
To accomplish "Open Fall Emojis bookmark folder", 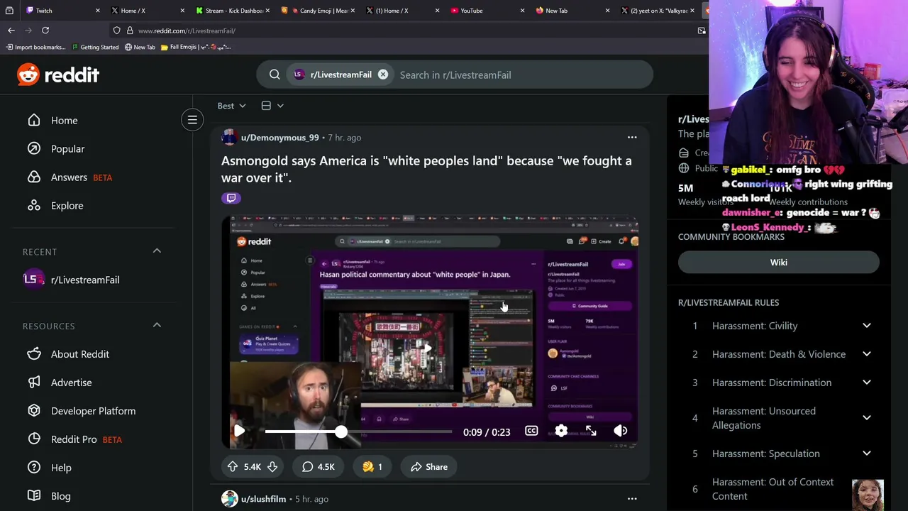I will click(x=196, y=47).
